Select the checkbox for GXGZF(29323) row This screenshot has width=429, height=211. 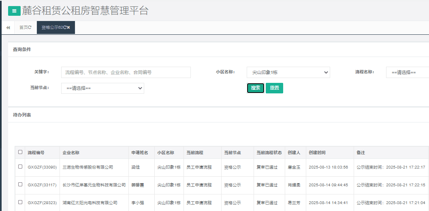20,202
